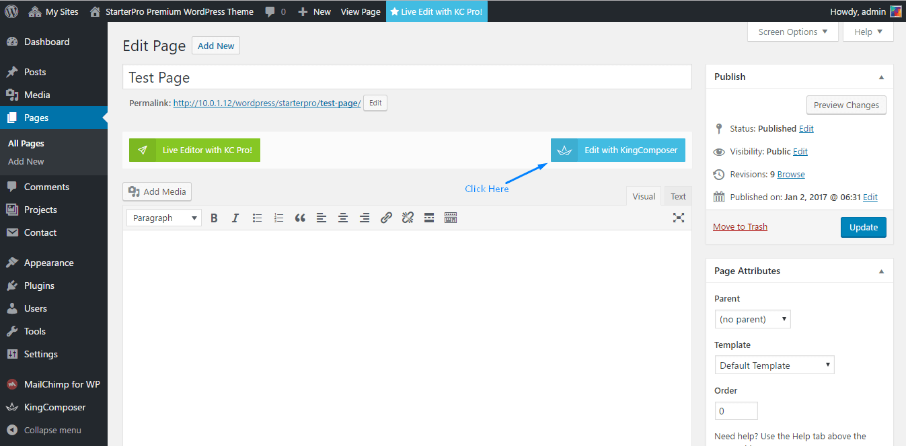Open the New content menu

pos(315,11)
